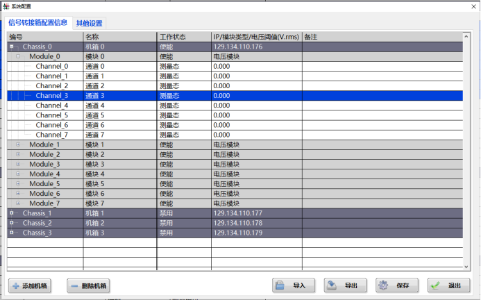This screenshot has width=481, height=300.
Task: Select the Channel_5 row
Action: pyautogui.click(x=52, y=115)
